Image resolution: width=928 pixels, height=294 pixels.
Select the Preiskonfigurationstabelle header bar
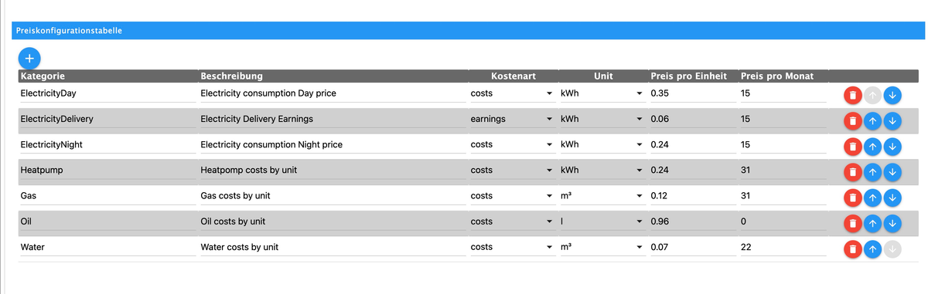pos(469,30)
